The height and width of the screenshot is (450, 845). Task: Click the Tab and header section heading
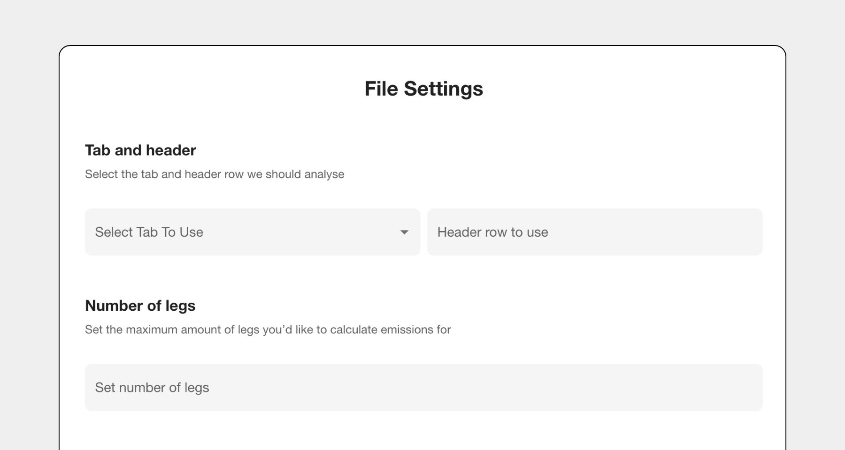click(x=140, y=150)
